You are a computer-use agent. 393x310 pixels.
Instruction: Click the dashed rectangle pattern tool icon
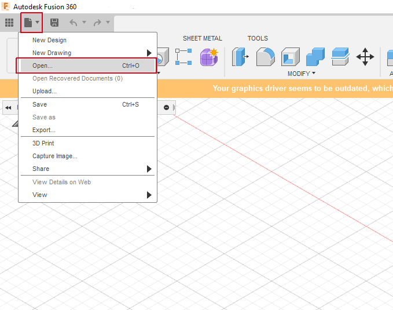[183, 57]
